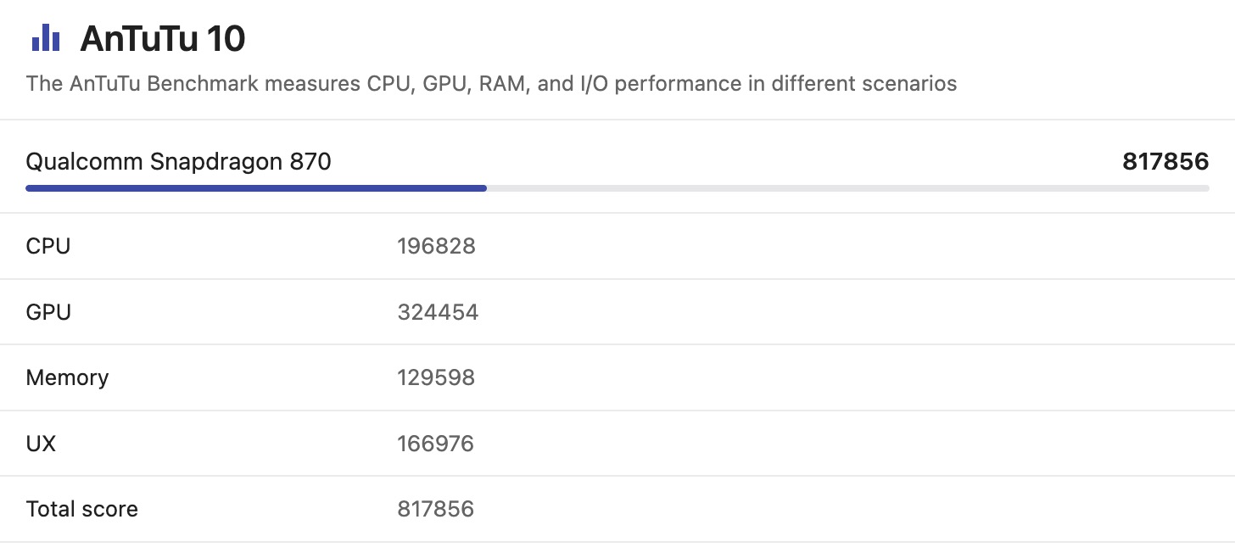Image resolution: width=1235 pixels, height=553 pixels.
Task: Select the GPU row label
Action: pos(48,312)
